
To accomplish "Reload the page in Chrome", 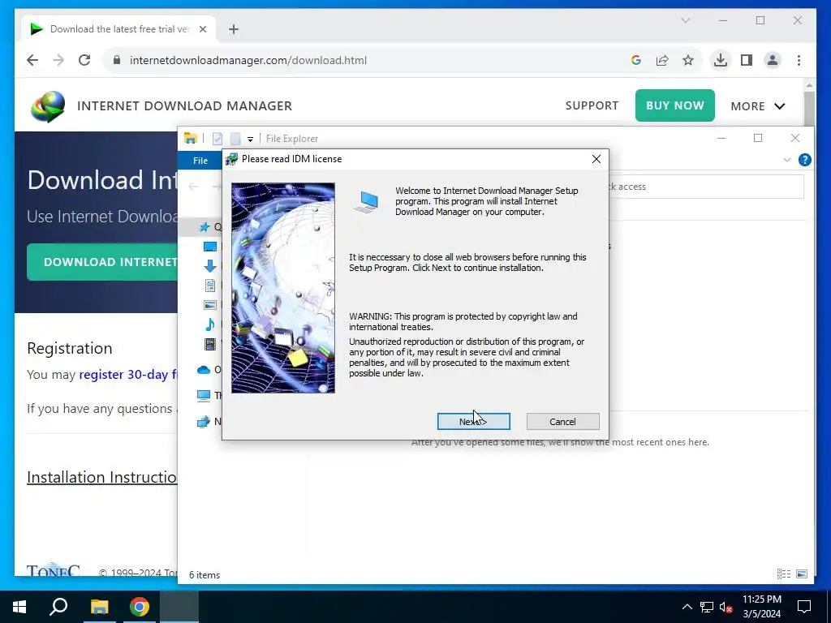I will tap(84, 60).
